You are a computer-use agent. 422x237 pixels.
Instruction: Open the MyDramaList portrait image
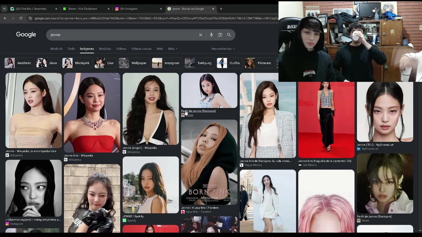(x=385, y=112)
